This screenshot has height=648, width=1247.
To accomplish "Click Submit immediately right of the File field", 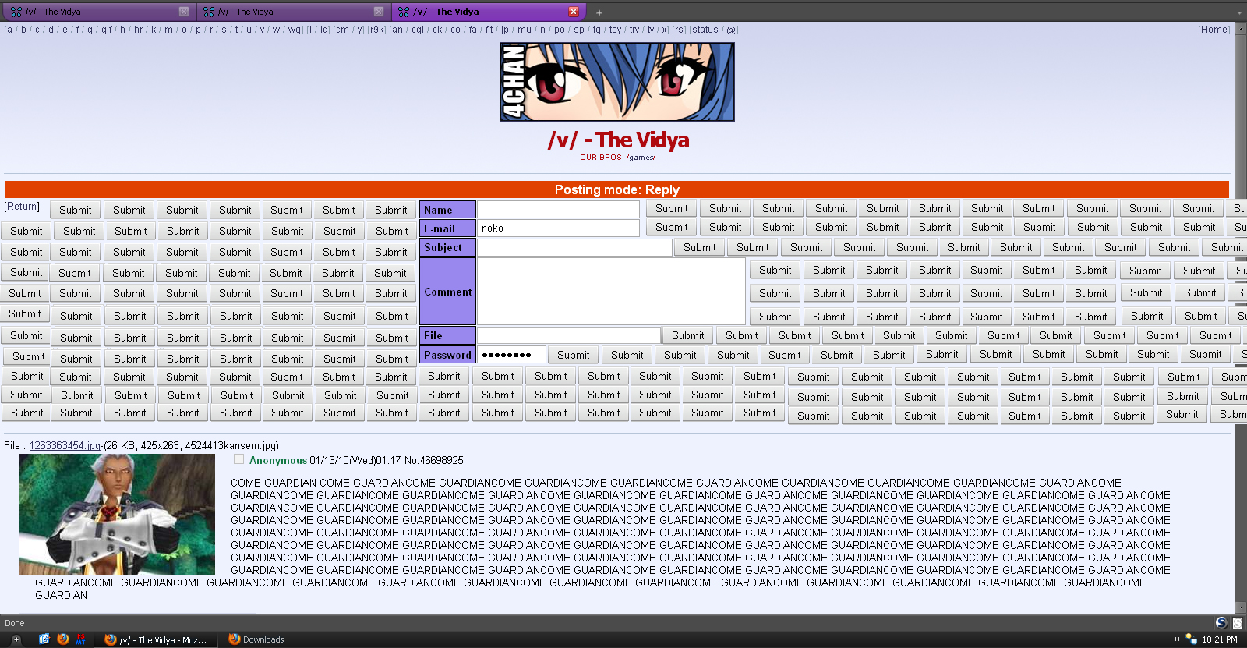I will (x=687, y=335).
